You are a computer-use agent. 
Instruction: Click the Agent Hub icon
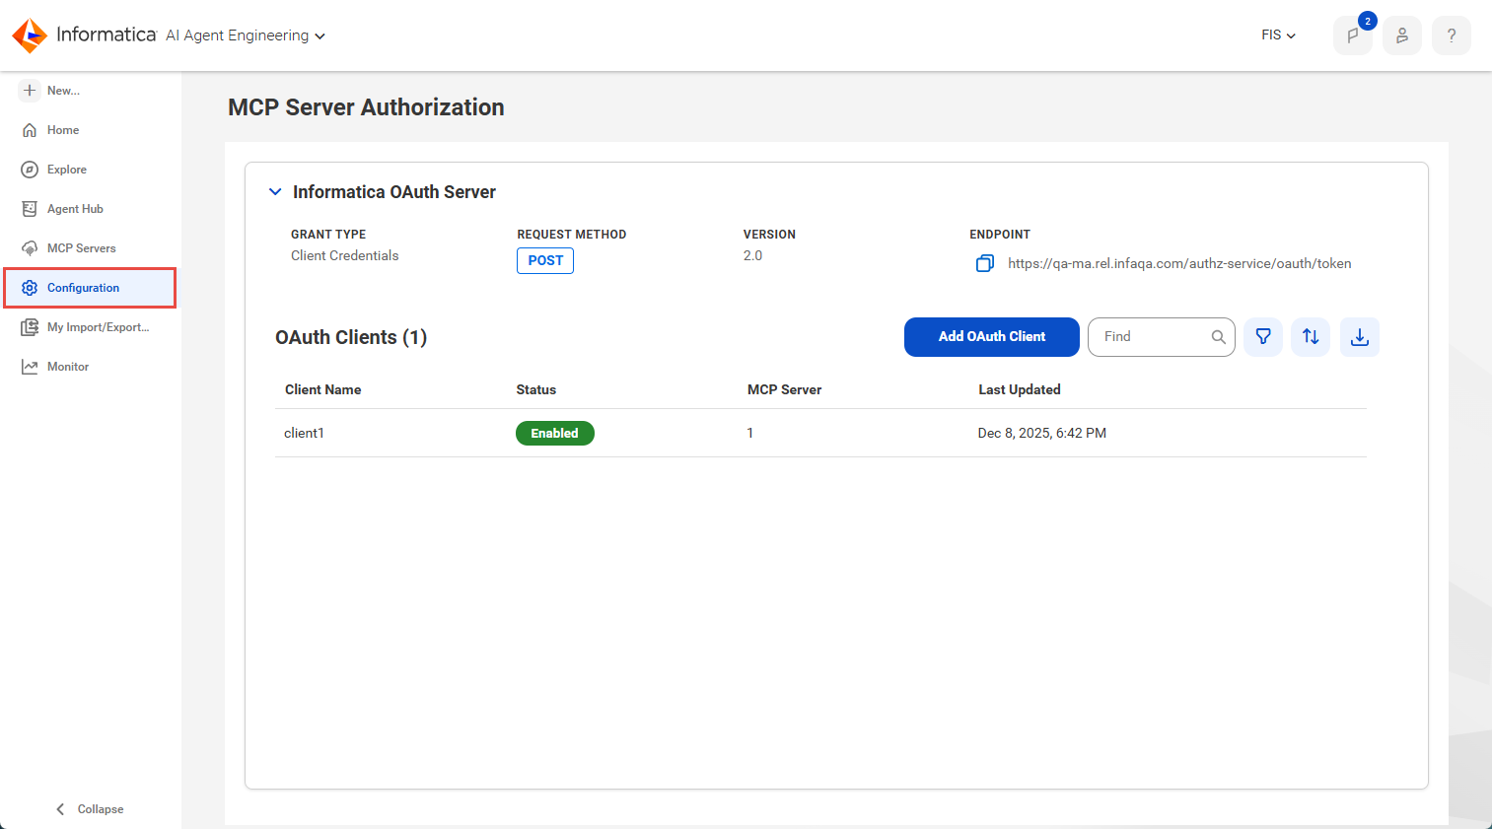(x=30, y=209)
